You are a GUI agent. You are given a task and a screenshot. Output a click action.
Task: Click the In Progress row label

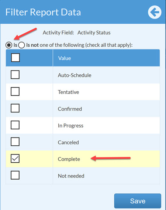70,126
